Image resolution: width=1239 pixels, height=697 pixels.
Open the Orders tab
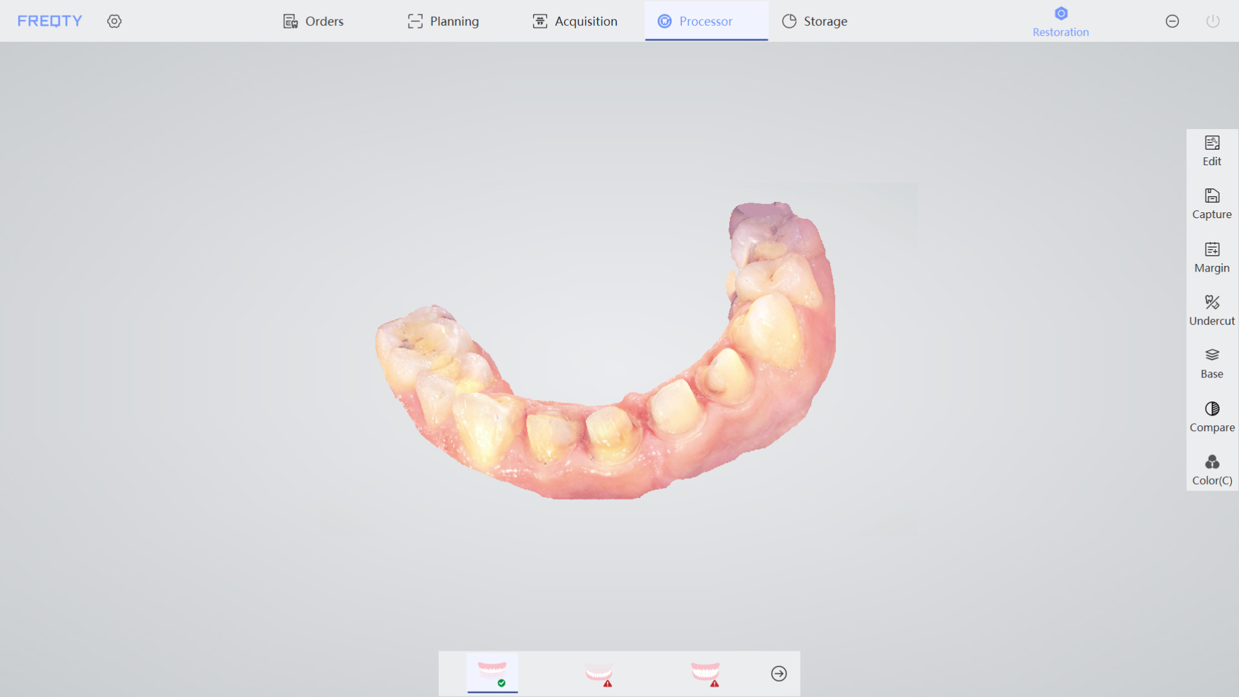314,21
